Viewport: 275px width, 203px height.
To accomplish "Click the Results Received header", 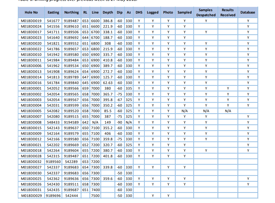I will coord(228,12).
